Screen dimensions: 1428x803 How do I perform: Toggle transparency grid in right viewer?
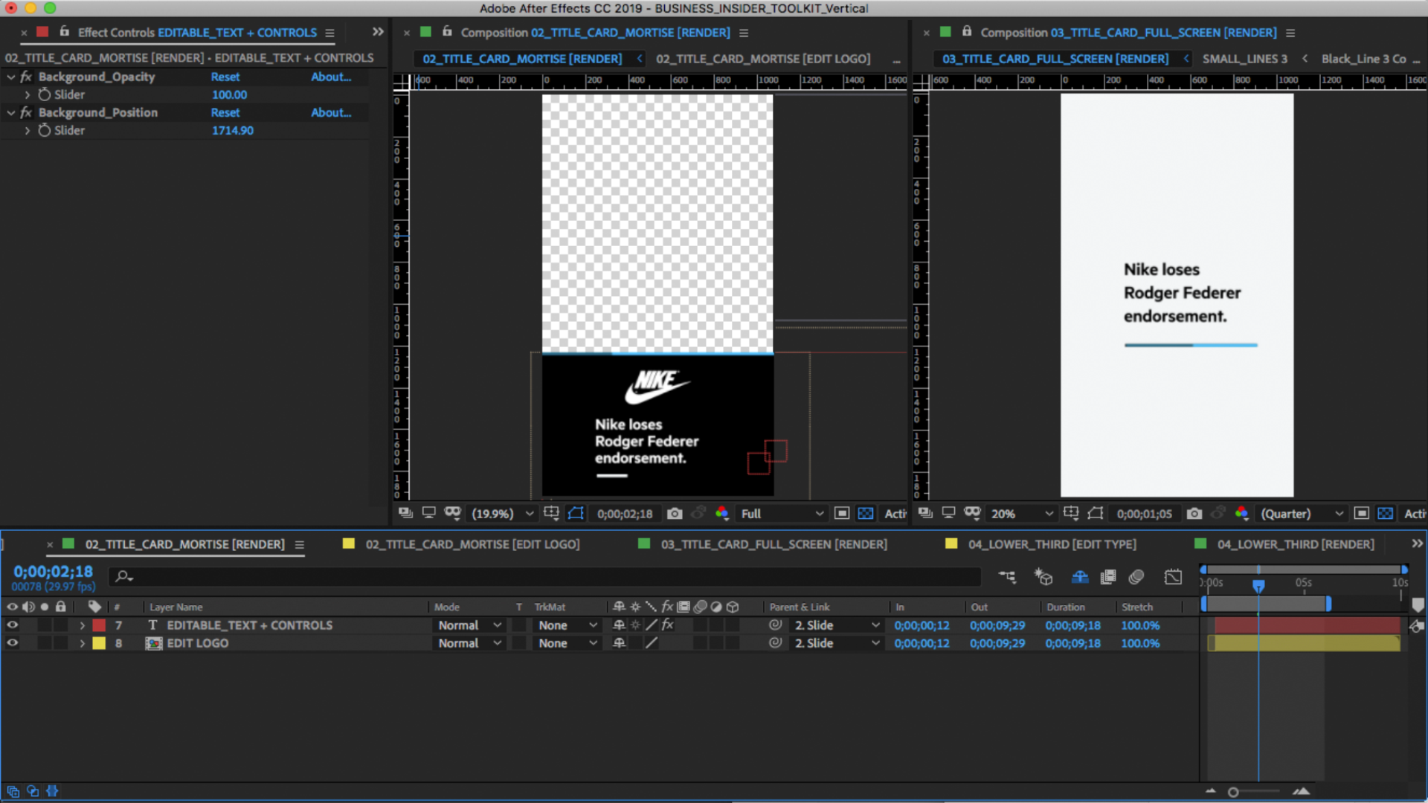pos(1386,513)
